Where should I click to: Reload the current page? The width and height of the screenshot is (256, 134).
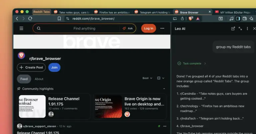point(30,19)
